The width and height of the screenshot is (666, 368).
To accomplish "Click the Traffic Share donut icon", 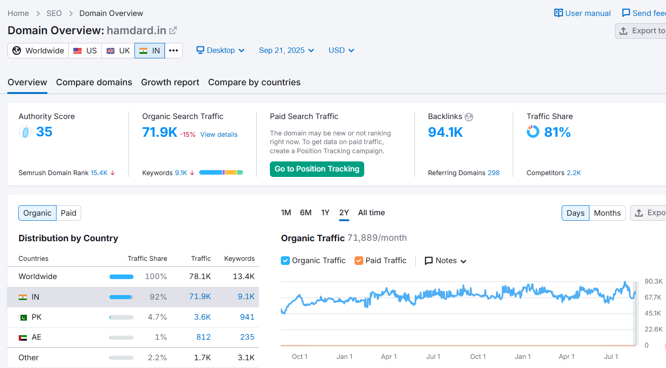I will point(533,132).
